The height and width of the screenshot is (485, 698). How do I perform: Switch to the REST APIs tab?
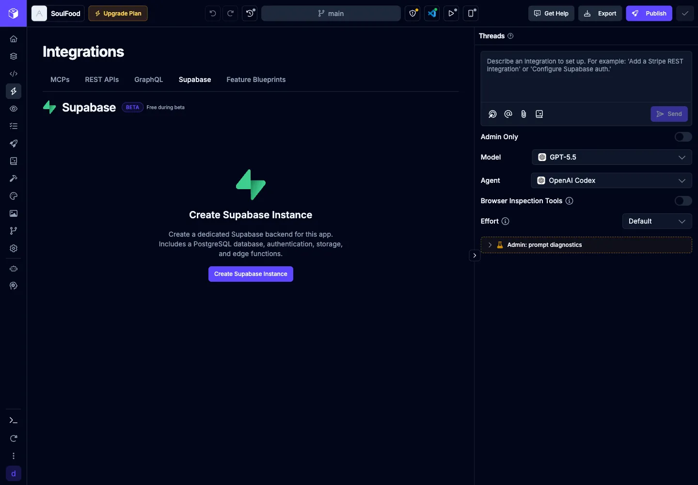pyautogui.click(x=102, y=80)
